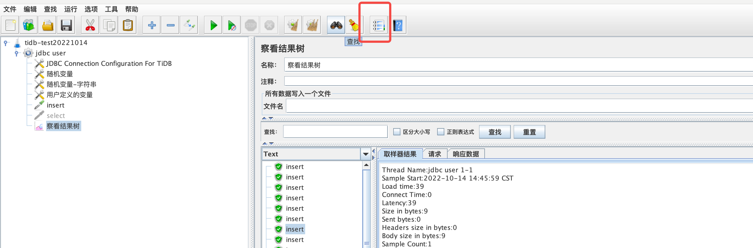Toggle the 区分大小写 checkbox
Image resolution: width=753 pixels, height=248 pixels.
tap(397, 132)
